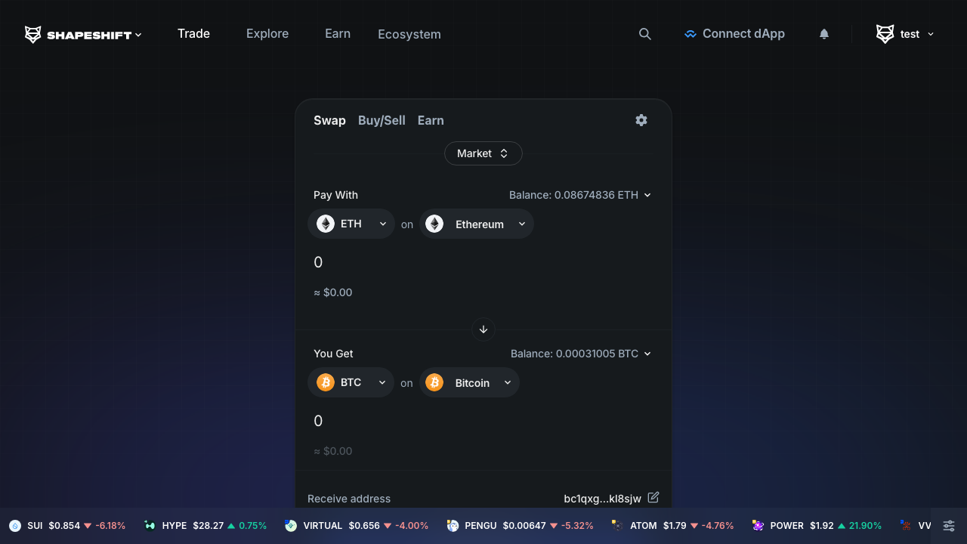Switch to the Buy/Sell tab
This screenshot has width=967, height=544.
click(382, 120)
